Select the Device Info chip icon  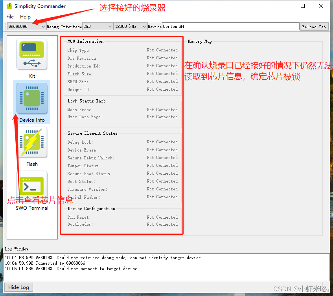click(32, 99)
